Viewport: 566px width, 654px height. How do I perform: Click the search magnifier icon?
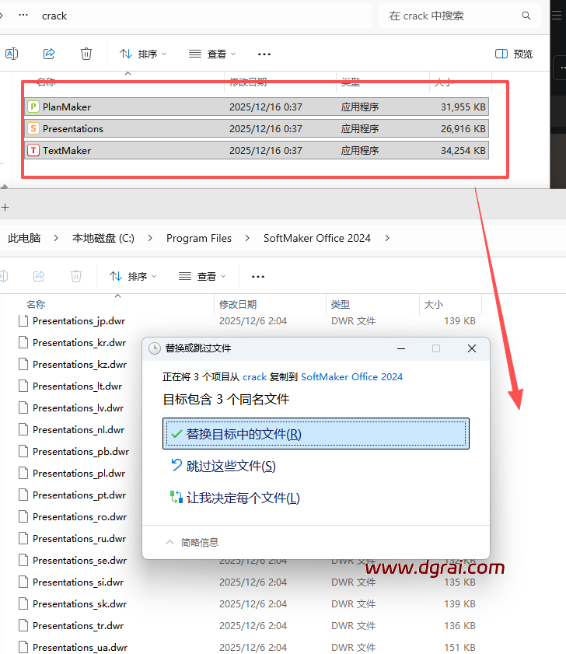[526, 16]
